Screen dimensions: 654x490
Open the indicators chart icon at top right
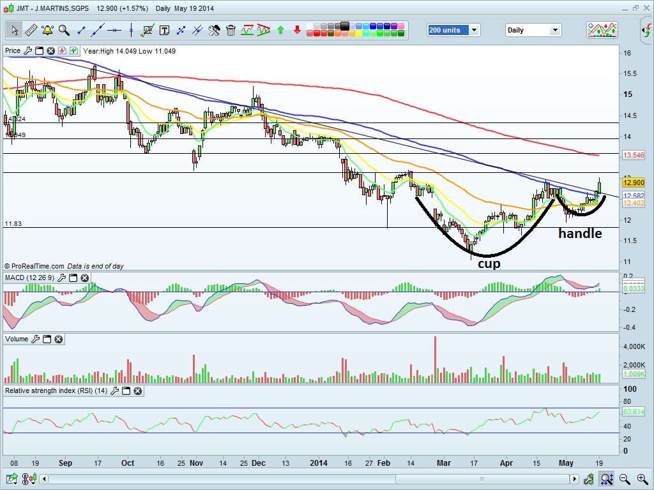[602, 30]
